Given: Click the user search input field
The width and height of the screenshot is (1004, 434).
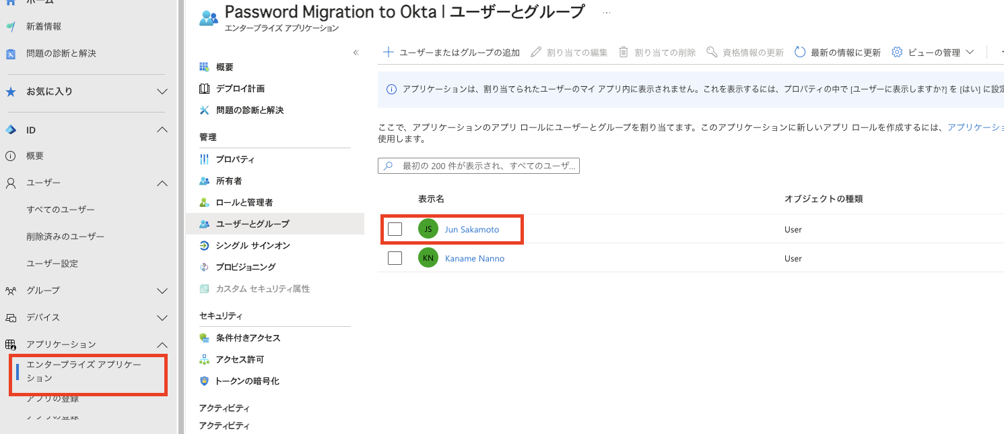Looking at the screenshot, I should (485, 166).
